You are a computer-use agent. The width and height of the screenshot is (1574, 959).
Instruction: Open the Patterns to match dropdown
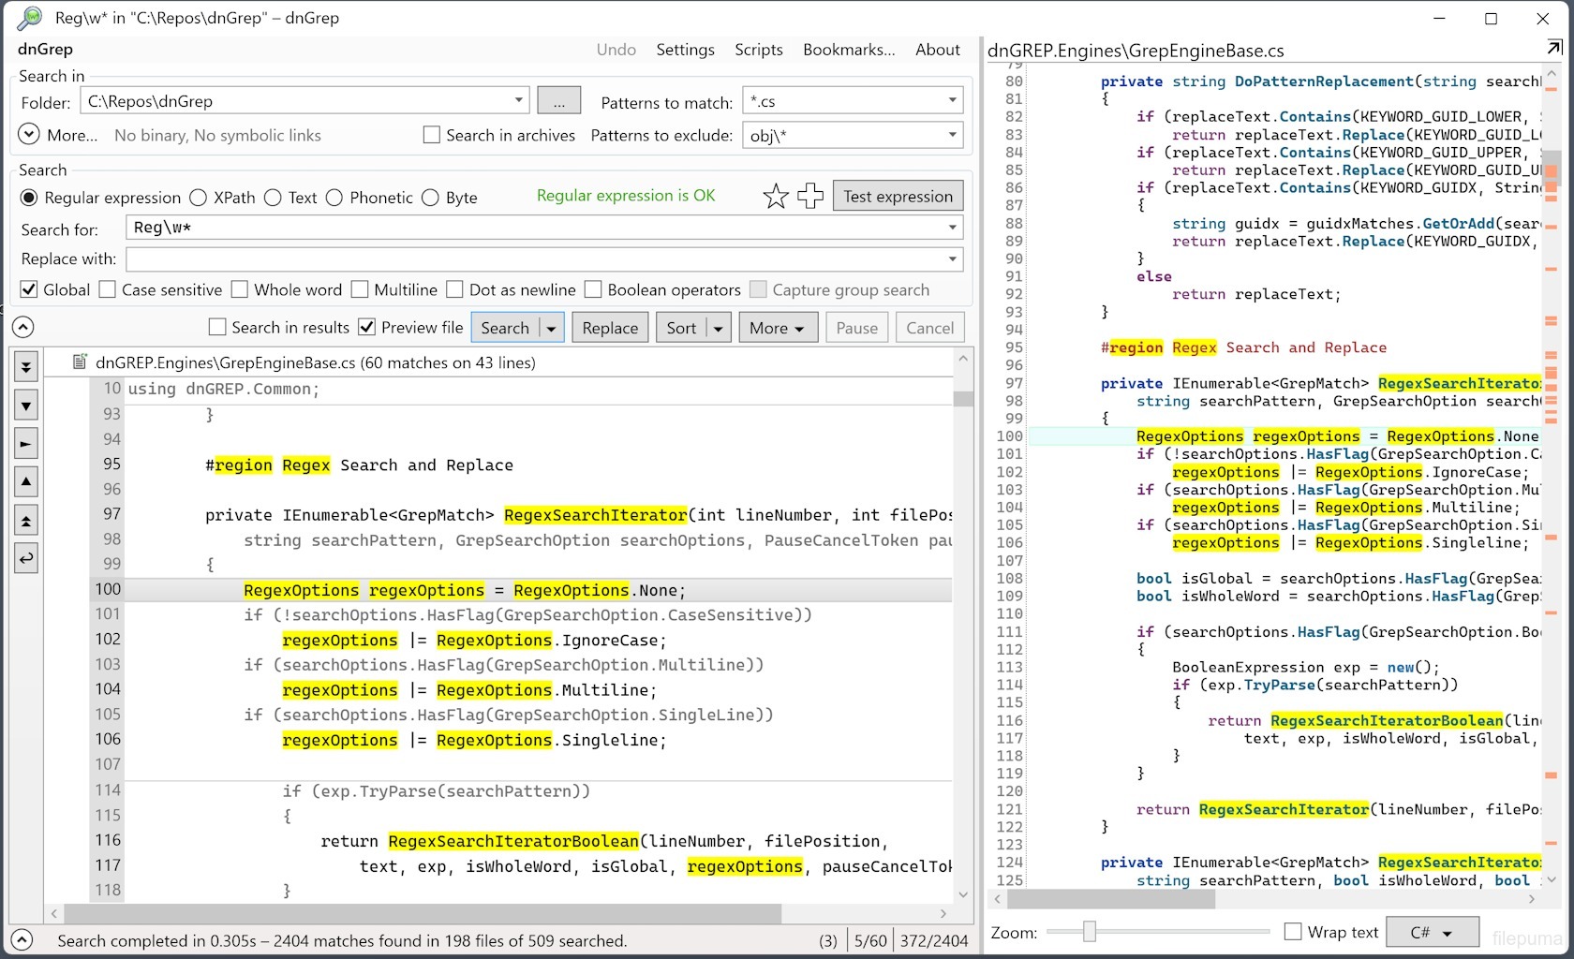[952, 101]
